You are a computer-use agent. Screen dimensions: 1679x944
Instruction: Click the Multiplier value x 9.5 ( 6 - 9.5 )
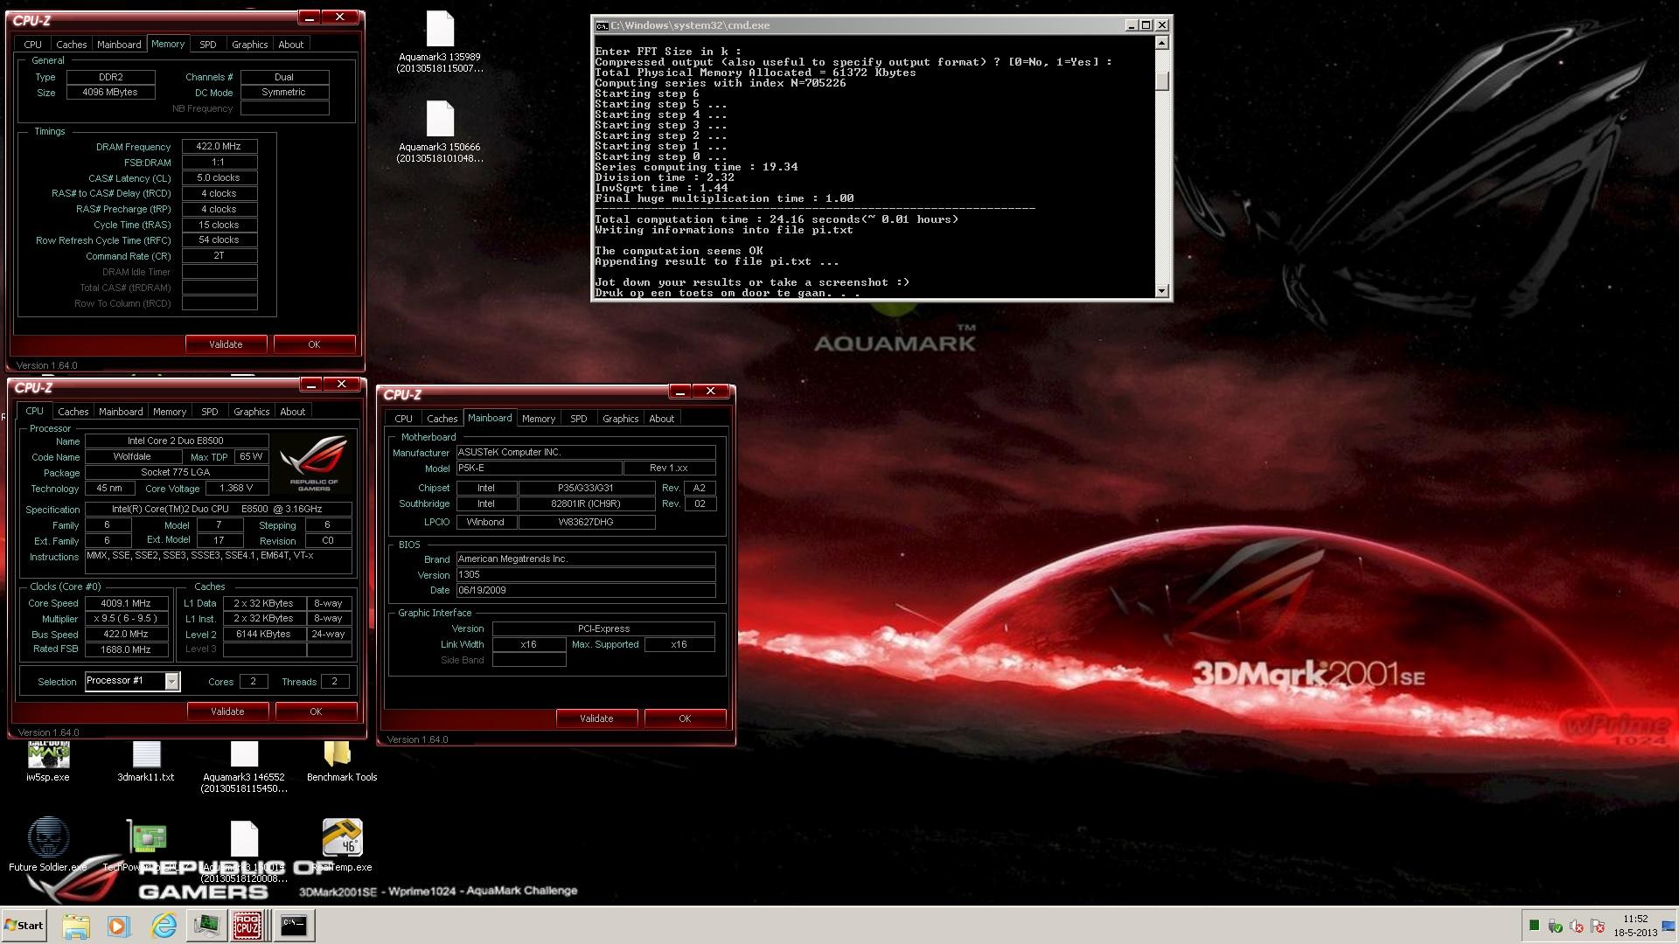(x=126, y=619)
